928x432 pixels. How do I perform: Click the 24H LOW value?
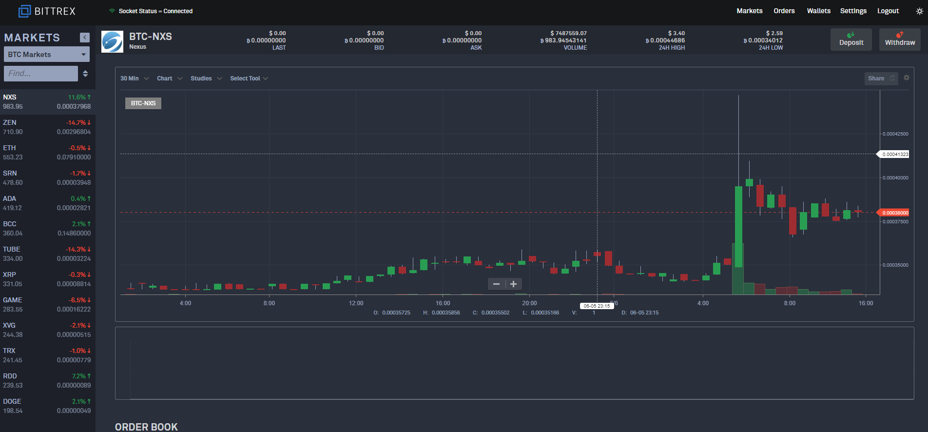[x=763, y=40]
